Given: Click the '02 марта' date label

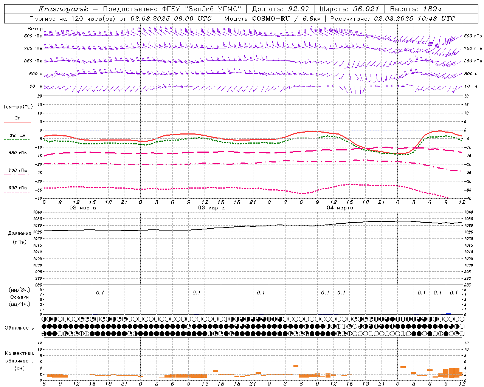Looking at the screenshot, I should 83,207.
